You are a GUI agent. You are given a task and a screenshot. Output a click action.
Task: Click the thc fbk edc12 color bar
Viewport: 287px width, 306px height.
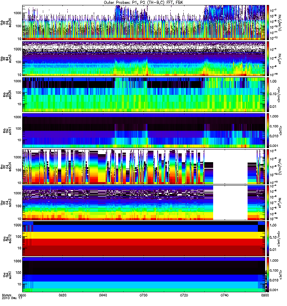click(268, 239)
